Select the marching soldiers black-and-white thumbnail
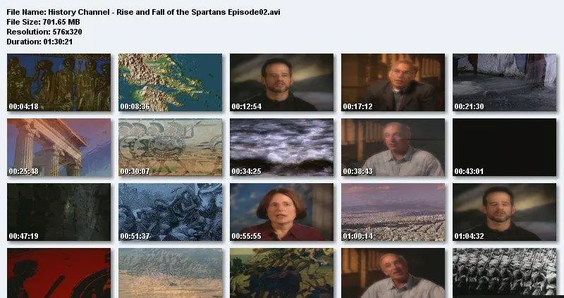The height and width of the screenshot is (298, 564). point(505,273)
